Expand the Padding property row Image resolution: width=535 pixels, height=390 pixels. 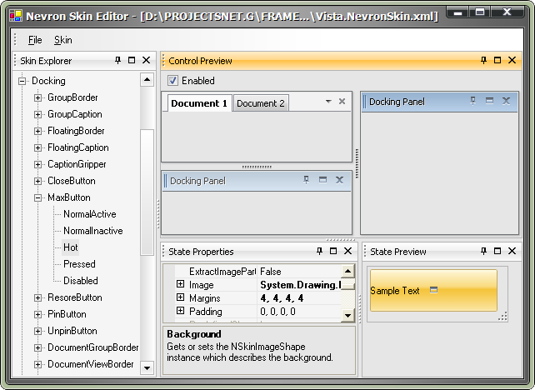click(180, 311)
